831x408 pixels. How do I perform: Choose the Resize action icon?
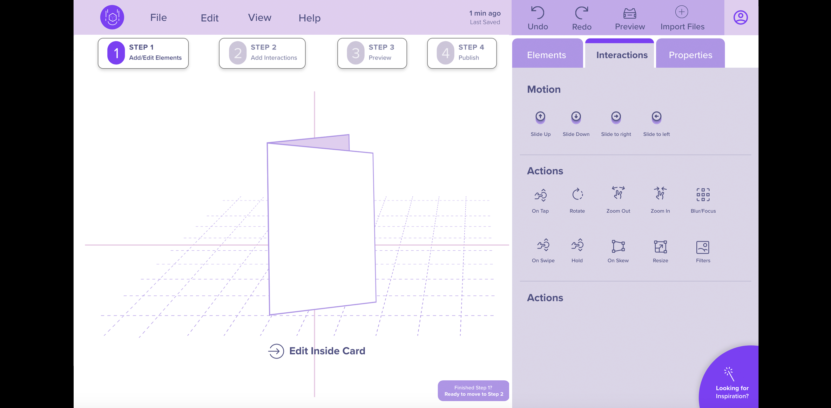click(x=660, y=247)
